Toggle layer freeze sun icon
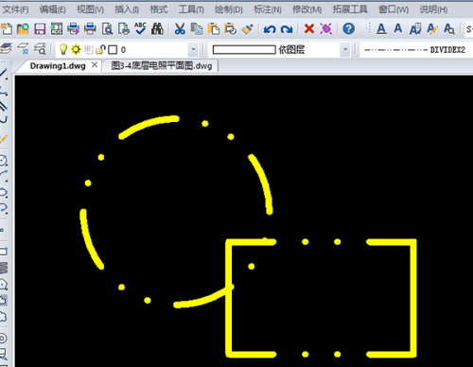Screen dimensions: 473x367 76,49
